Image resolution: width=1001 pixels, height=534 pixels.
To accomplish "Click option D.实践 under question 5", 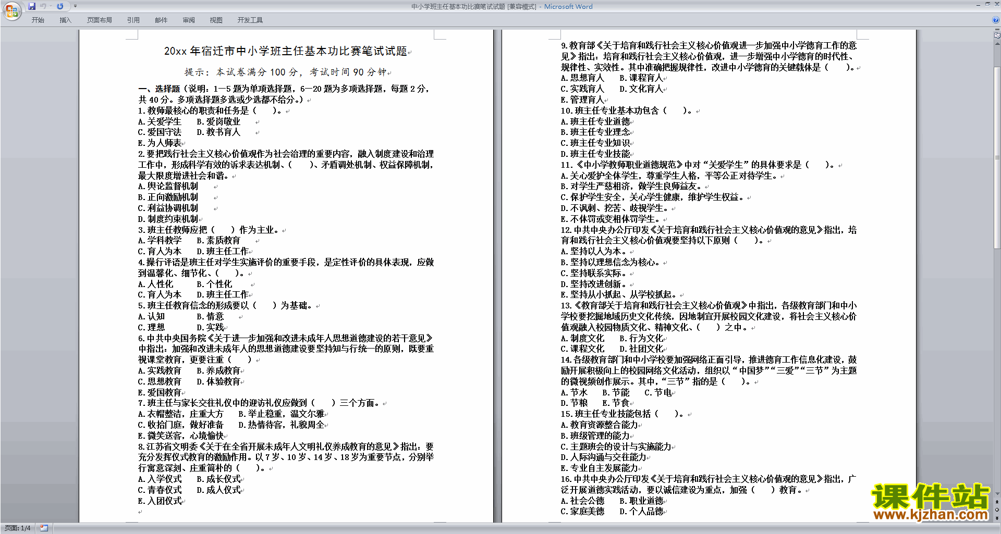I will (x=210, y=327).
